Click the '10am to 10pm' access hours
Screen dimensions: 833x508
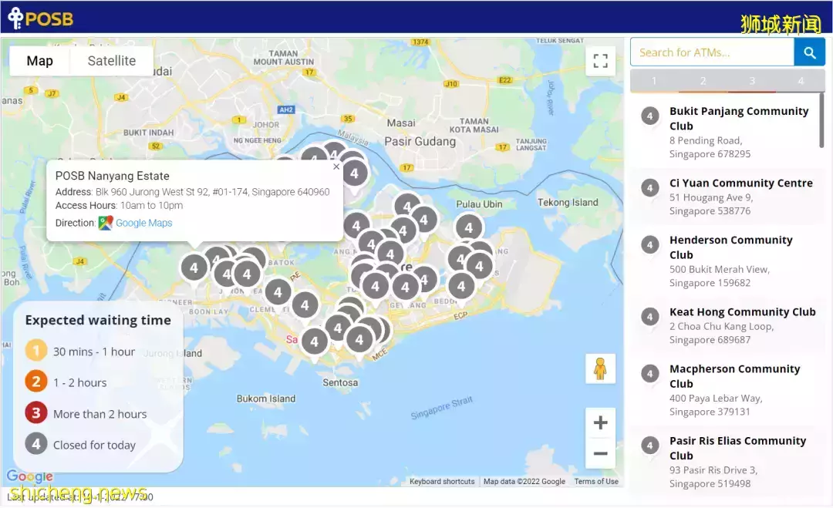pos(151,205)
